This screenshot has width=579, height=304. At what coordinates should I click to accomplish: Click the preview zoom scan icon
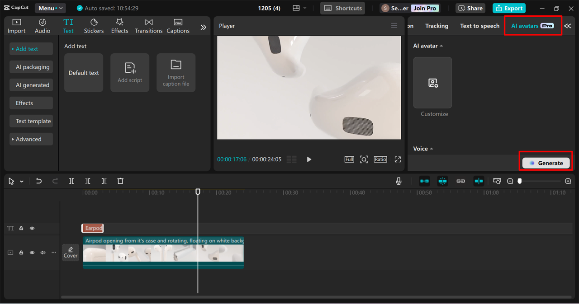pyautogui.click(x=364, y=159)
